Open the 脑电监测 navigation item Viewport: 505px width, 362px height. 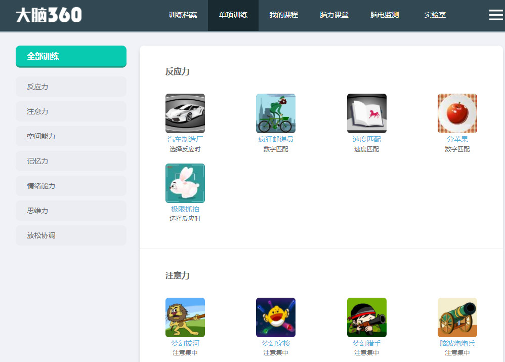click(385, 15)
